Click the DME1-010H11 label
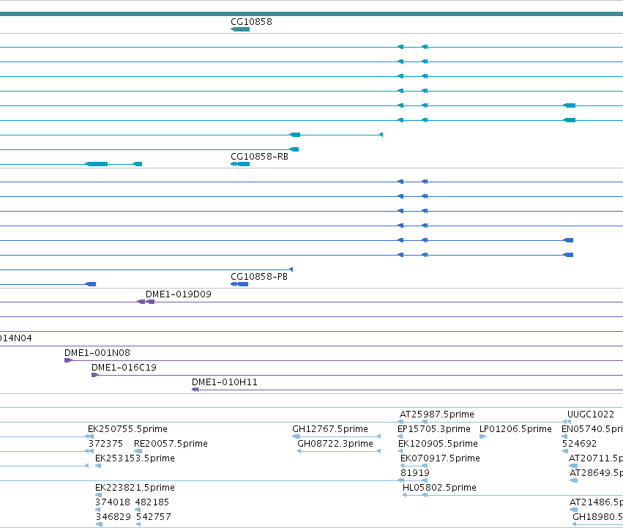623x528 pixels. [x=225, y=382]
